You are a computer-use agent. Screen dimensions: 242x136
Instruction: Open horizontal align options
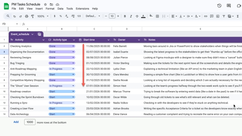174,16
